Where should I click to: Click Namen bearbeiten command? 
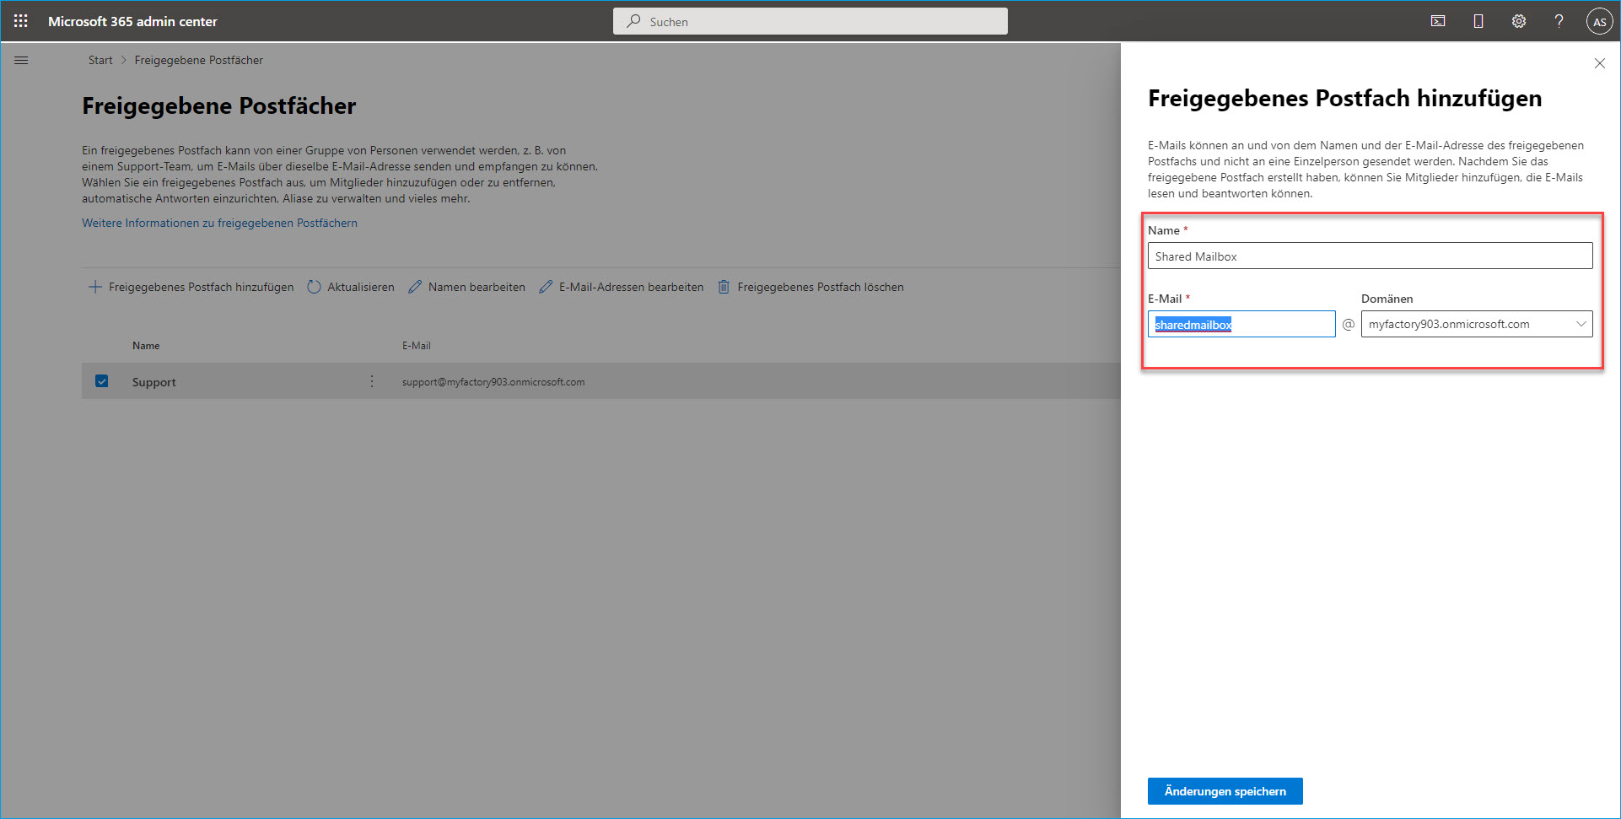466,287
